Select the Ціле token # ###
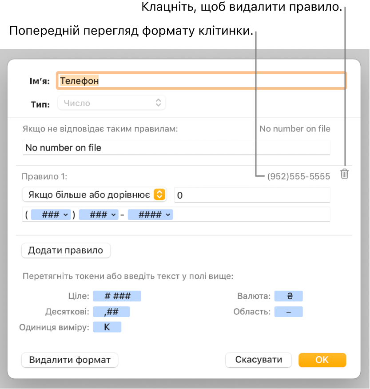 pos(117,296)
